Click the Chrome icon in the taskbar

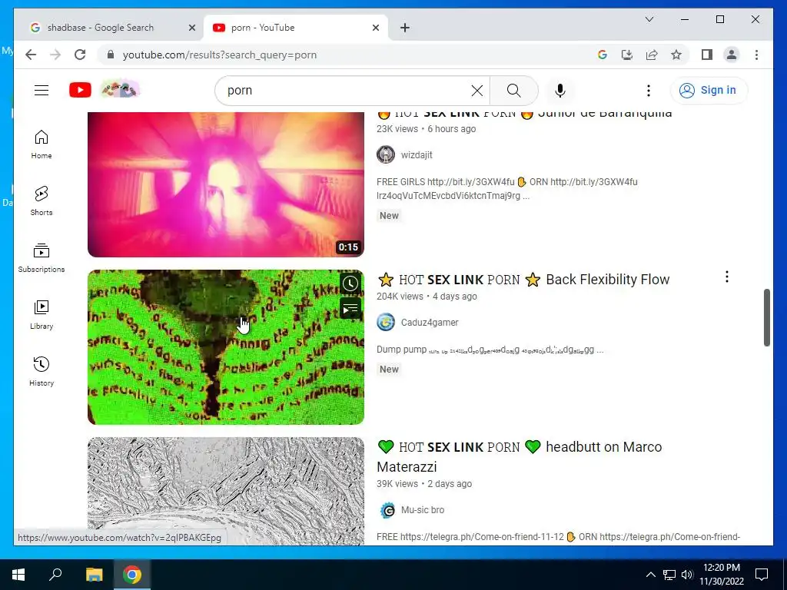pyautogui.click(x=132, y=575)
